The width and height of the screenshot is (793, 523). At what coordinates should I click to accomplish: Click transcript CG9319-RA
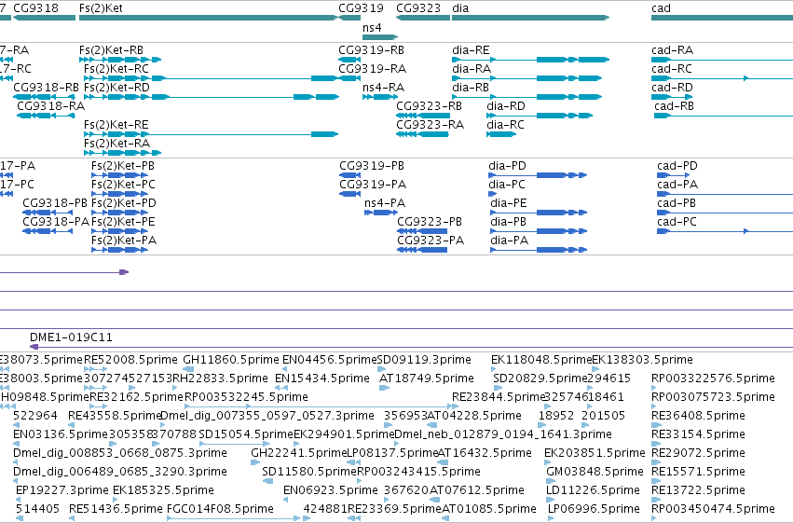349,78
